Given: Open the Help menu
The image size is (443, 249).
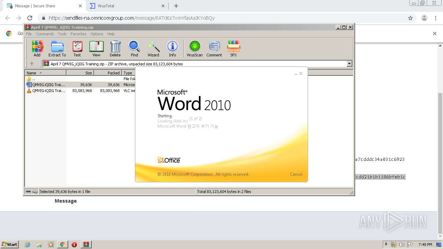Looking at the screenshot, I should (x=111, y=34).
